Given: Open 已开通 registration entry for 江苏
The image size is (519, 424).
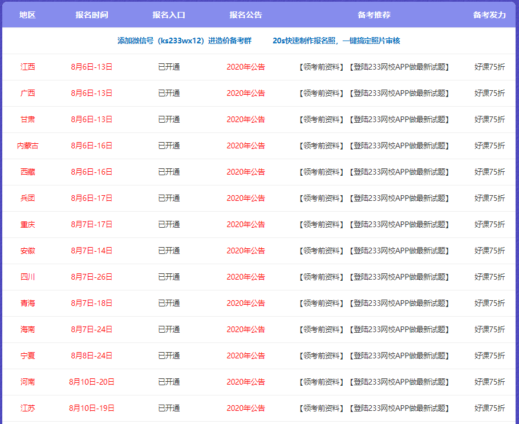Looking at the screenshot, I should 169,408.
